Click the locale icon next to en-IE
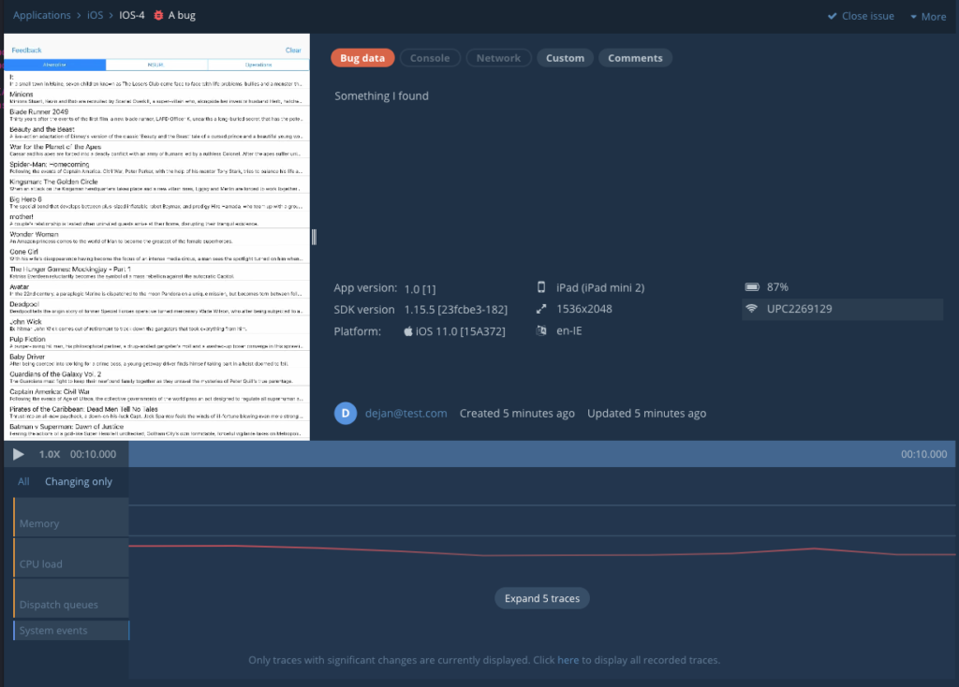The width and height of the screenshot is (959, 687). 541,330
